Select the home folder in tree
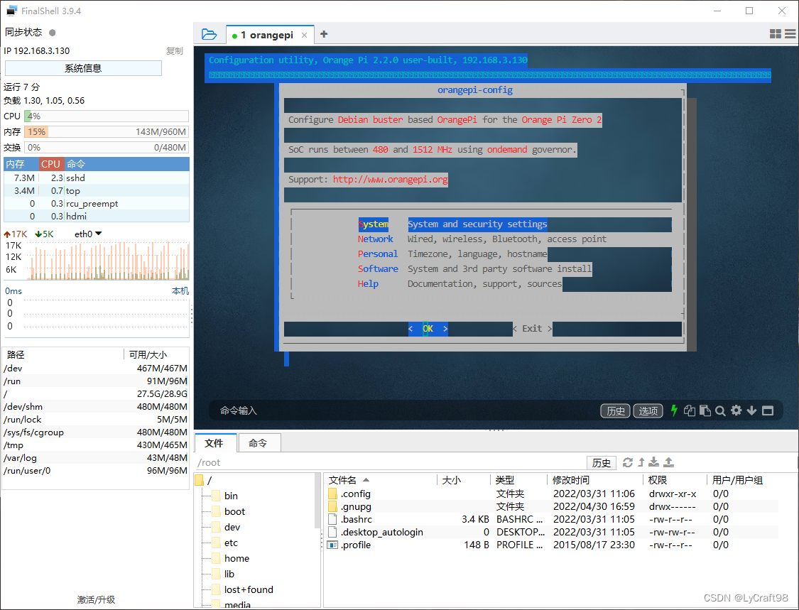The height and width of the screenshot is (610, 799). point(237,559)
